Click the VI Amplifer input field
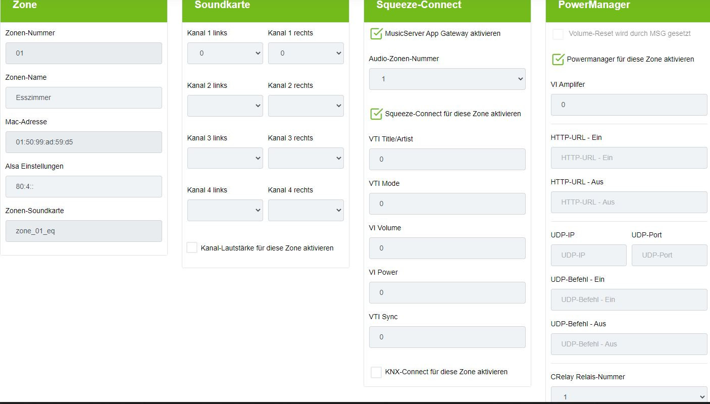The width and height of the screenshot is (710, 404). click(629, 105)
